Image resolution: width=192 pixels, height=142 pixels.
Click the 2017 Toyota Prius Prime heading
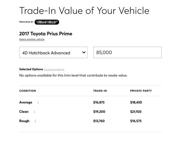pyautogui.click(x=46, y=34)
